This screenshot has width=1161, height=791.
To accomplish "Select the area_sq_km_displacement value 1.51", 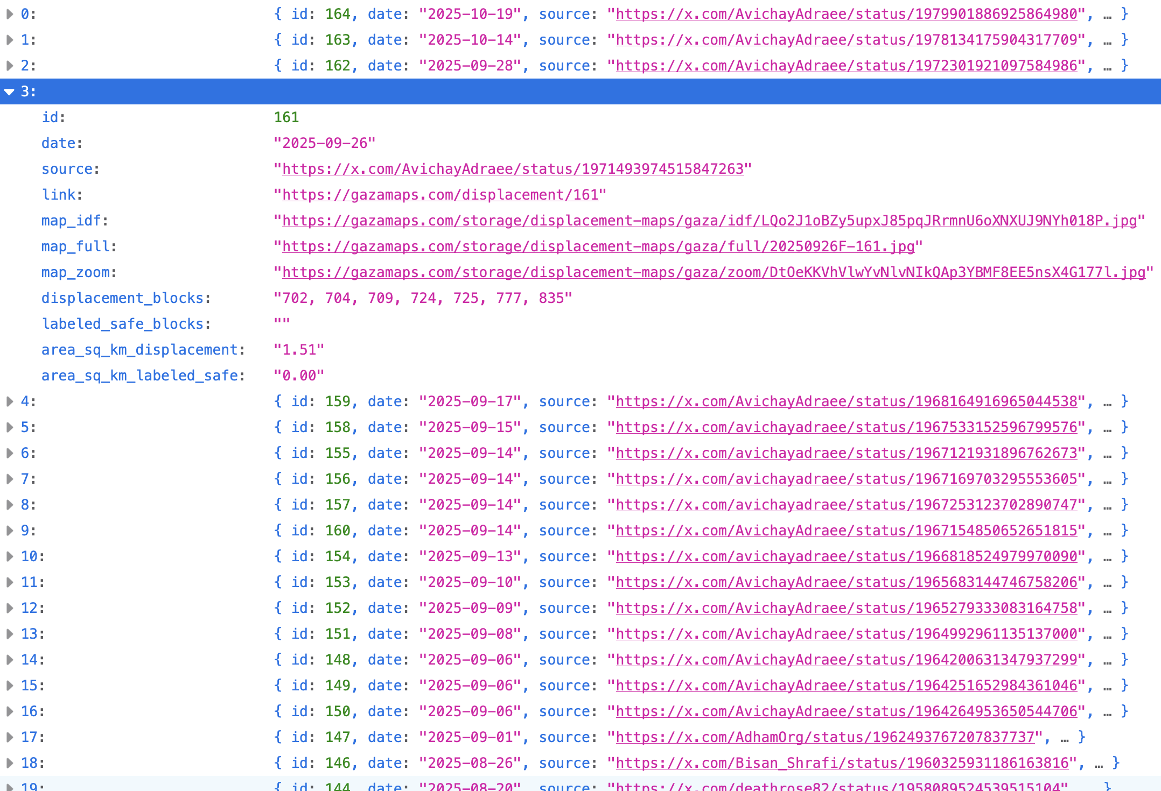I will click(x=299, y=349).
